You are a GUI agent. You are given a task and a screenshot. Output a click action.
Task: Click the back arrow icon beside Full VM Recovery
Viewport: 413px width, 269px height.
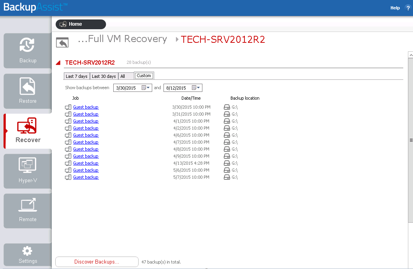(x=62, y=42)
